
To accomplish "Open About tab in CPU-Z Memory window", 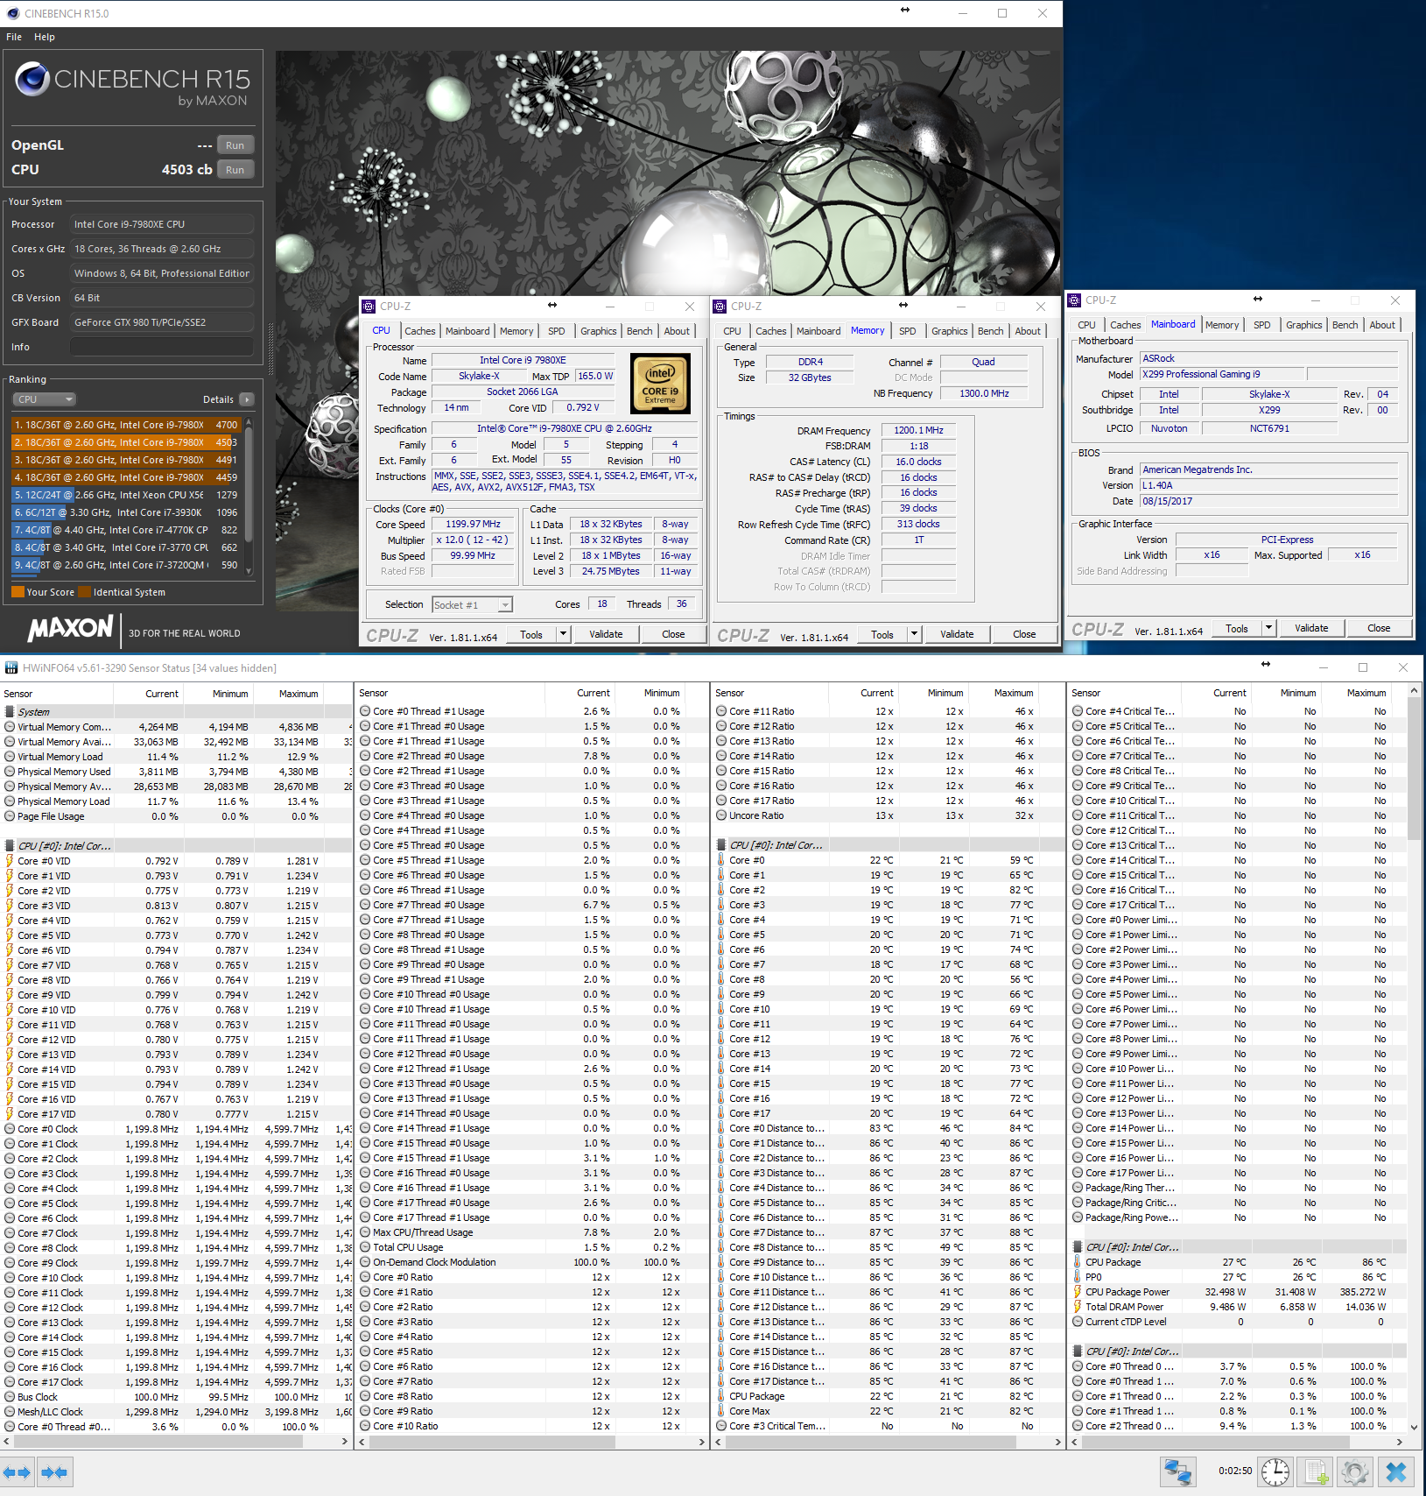I will click(x=1029, y=331).
